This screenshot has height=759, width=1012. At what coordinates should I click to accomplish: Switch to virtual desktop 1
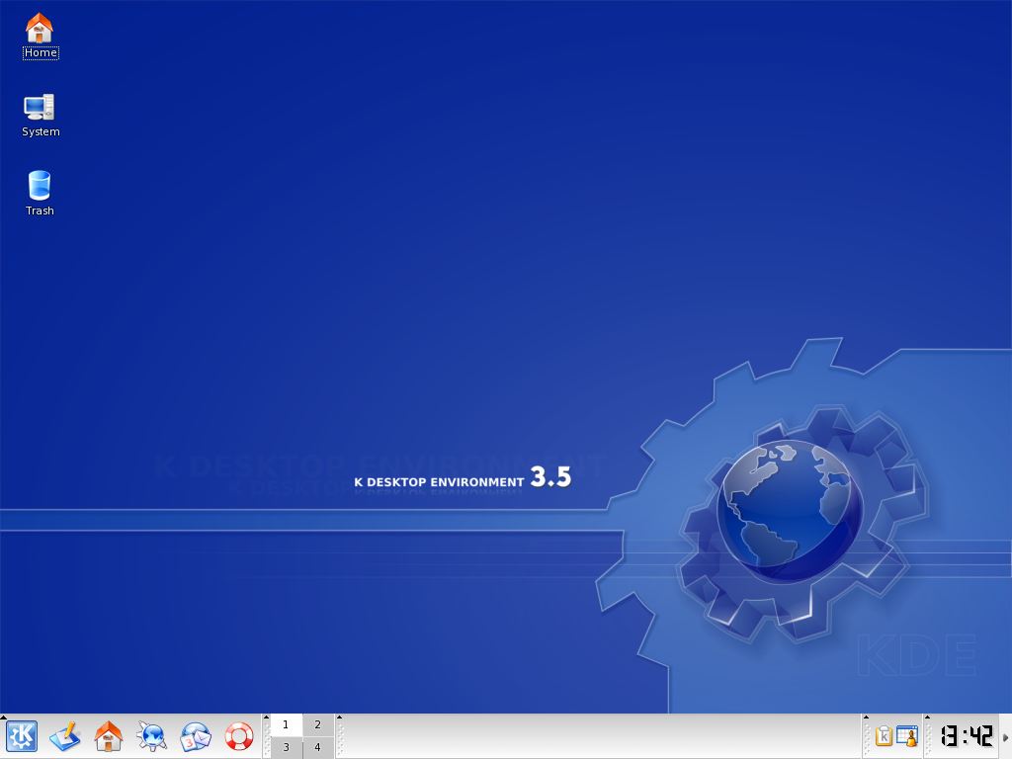(x=286, y=724)
